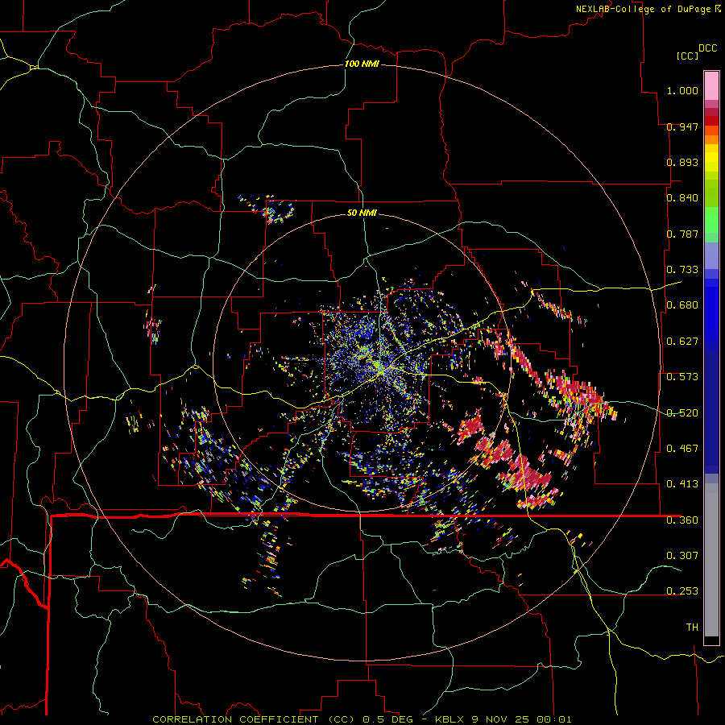
Task: Click the 0.413 legend value
Action: [682, 484]
